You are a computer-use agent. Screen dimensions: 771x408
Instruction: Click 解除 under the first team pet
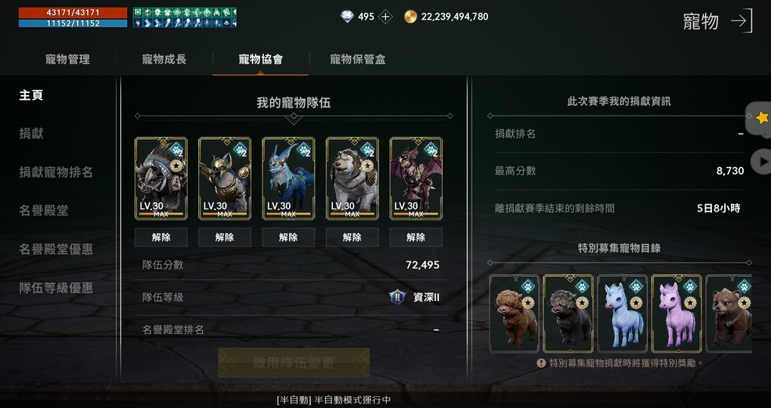click(x=161, y=237)
